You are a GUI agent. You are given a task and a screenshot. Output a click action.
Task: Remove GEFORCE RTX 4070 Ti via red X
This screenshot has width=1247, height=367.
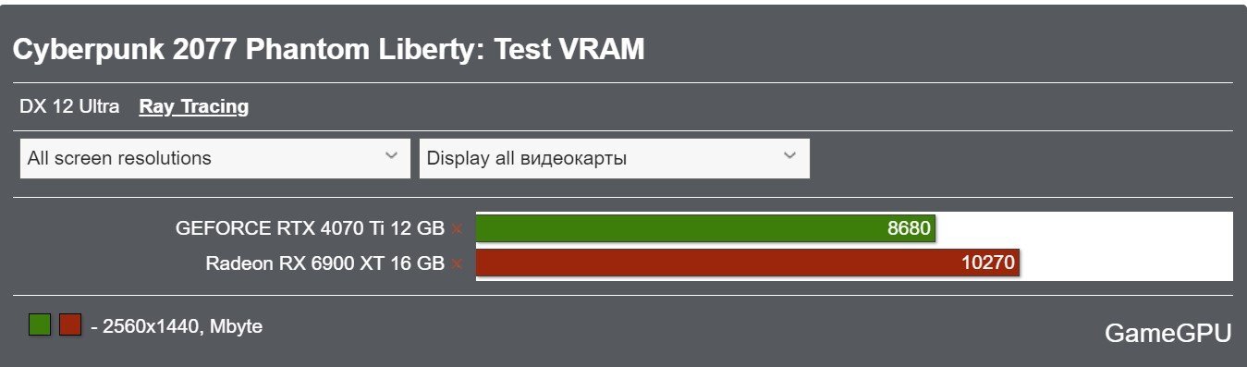coord(457,228)
